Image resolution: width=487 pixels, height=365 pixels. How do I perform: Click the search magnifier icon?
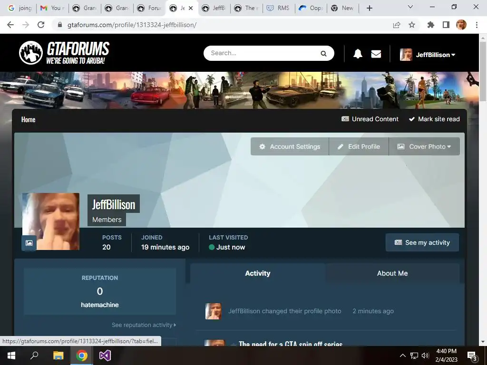tap(323, 53)
